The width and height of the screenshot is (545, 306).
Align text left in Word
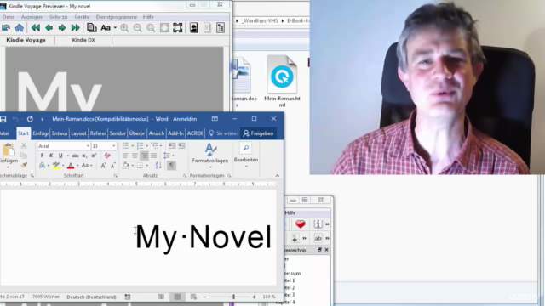125,156
